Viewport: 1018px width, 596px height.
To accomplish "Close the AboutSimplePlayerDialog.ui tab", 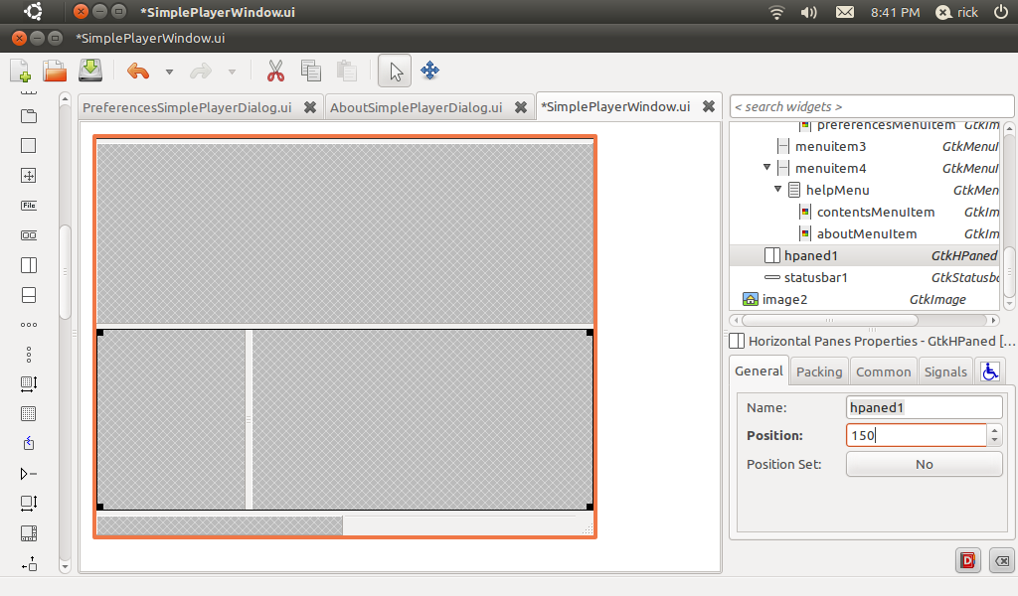I will click(x=521, y=107).
